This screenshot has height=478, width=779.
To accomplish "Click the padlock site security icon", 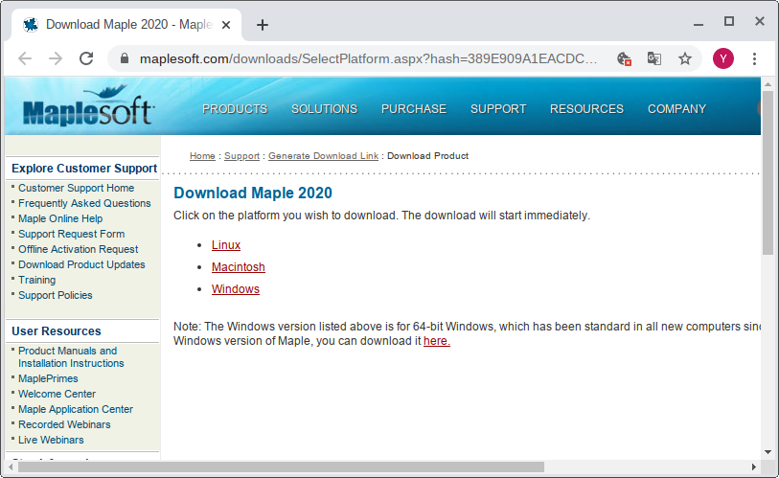I will click(x=125, y=58).
